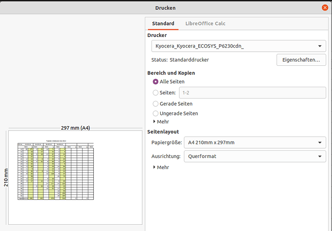Image resolution: width=332 pixels, height=231 pixels.
Task: Close the Drucken dialog with the red X
Action: click(325, 8)
